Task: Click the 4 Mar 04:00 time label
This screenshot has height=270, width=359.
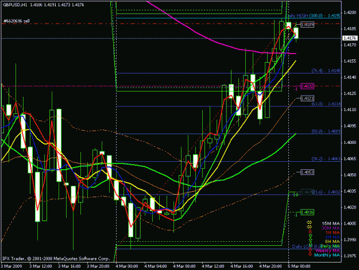Action: coord(156,266)
